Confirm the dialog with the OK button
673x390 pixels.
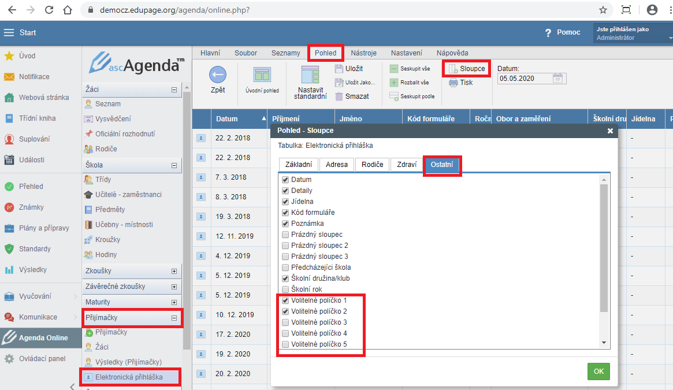pos(598,372)
